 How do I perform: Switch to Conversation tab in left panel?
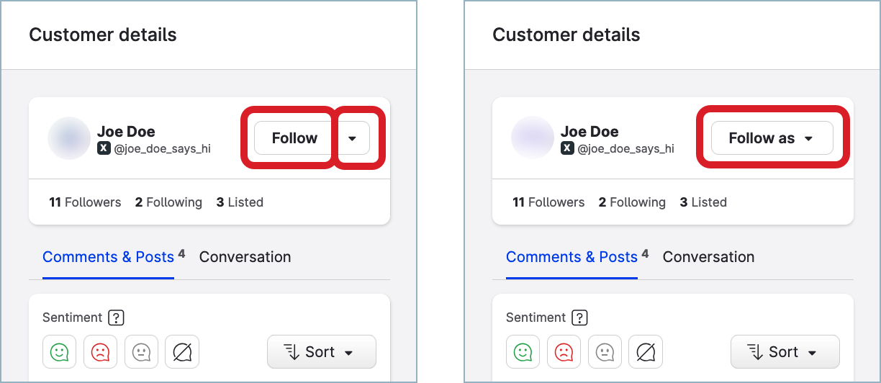coord(245,257)
